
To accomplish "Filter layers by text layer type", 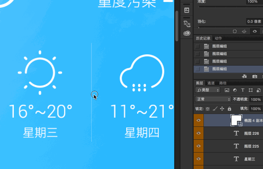I will click(x=243, y=90).
